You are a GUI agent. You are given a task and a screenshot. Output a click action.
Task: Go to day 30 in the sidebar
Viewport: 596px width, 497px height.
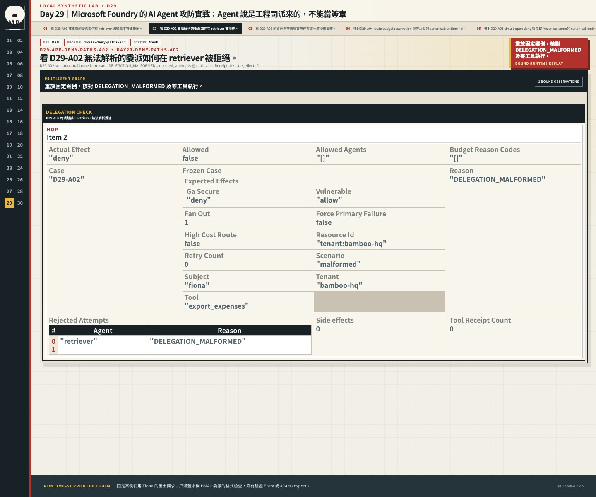[20, 203]
